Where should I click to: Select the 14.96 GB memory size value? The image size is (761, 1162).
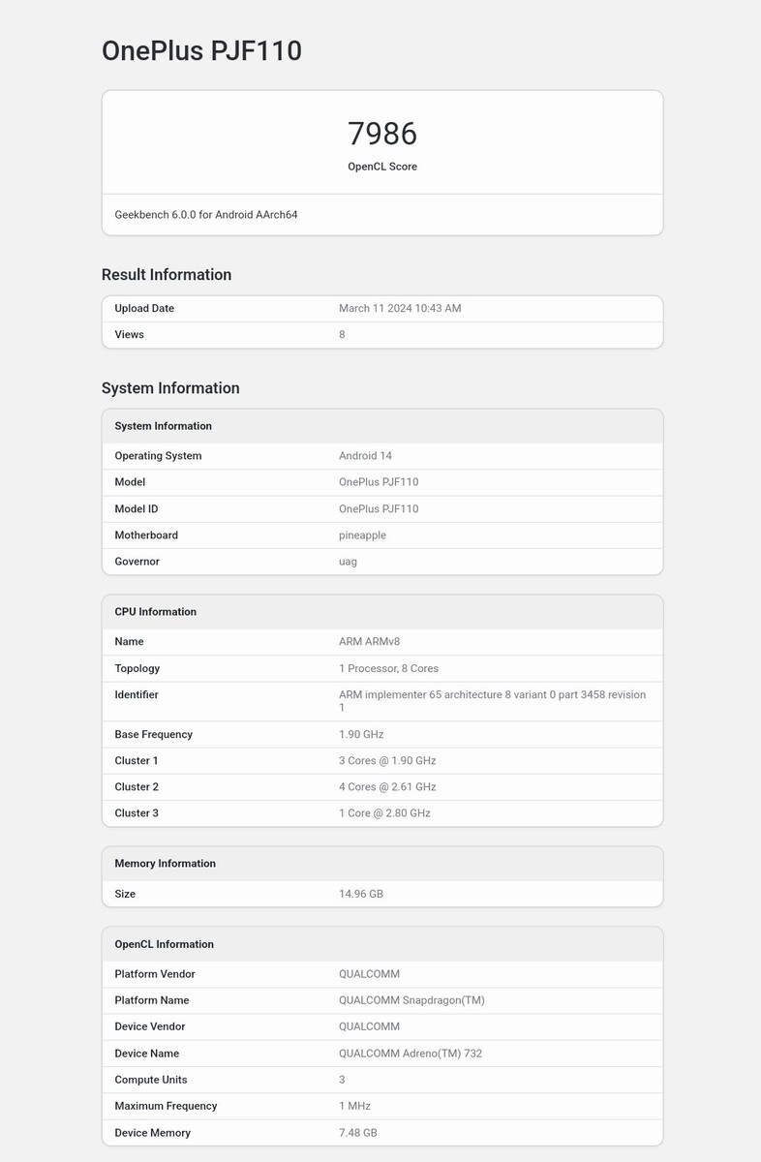tap(361, 894)
